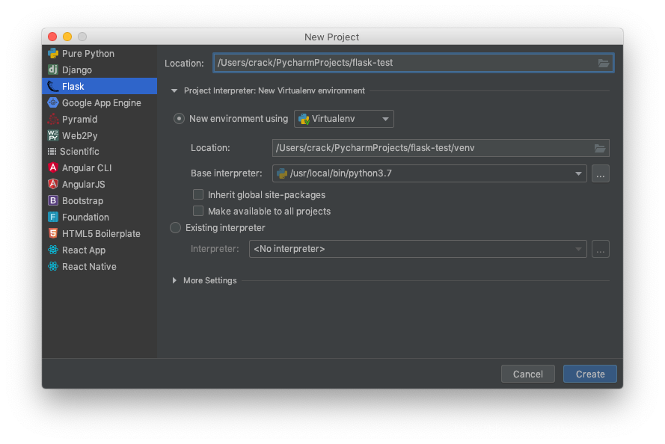This screenshot has height=444, width=665.
Task: Click the Pure Python project type icon
Action: pyautogui.click(x=53, y=53)
